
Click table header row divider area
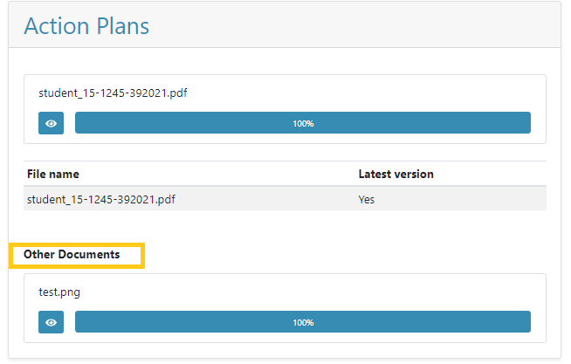coord(285,174)
